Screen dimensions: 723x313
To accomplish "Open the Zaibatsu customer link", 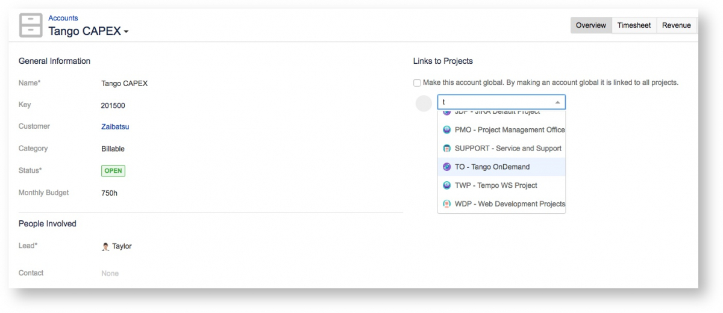I will 115,127.
